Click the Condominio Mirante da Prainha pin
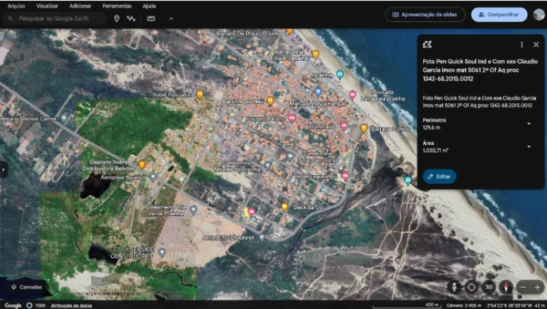 267,165
